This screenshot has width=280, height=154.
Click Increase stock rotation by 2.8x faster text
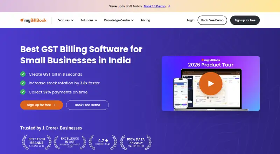click(64, 83)
